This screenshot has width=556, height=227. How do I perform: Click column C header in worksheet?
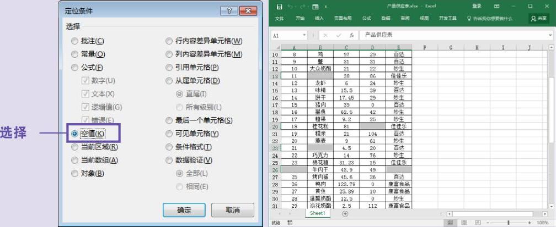pos(346,47)
